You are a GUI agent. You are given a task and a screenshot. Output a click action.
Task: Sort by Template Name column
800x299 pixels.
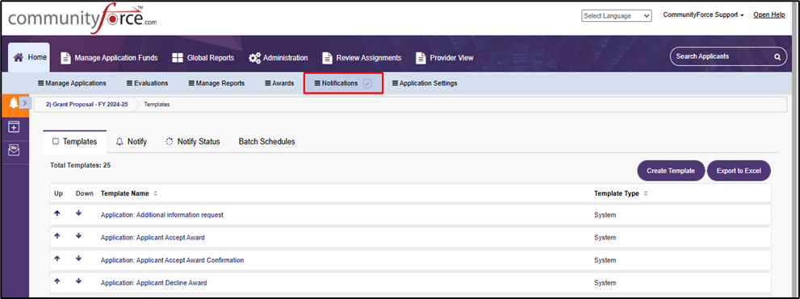(129, 193)
